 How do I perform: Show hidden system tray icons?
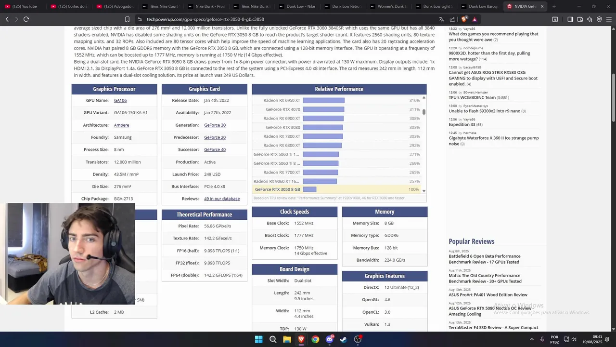tap(532, 339)
